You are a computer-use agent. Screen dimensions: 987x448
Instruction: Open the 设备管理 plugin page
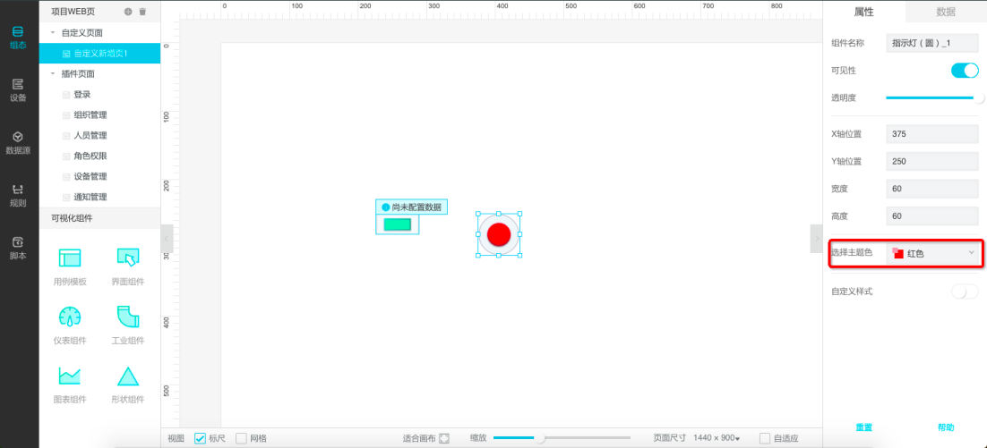90,176
